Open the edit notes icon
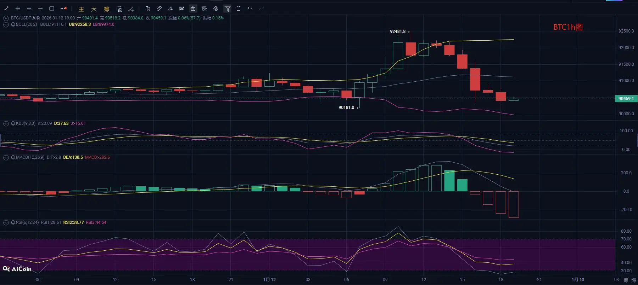 205,8
